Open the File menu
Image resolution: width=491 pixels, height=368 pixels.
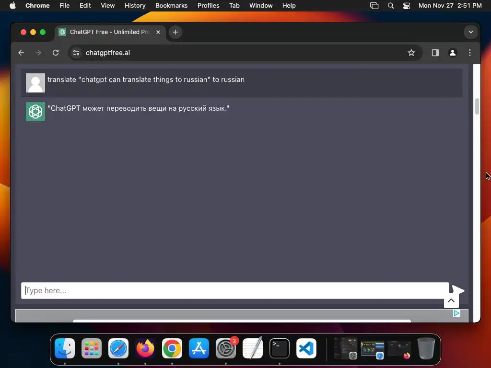65,6
